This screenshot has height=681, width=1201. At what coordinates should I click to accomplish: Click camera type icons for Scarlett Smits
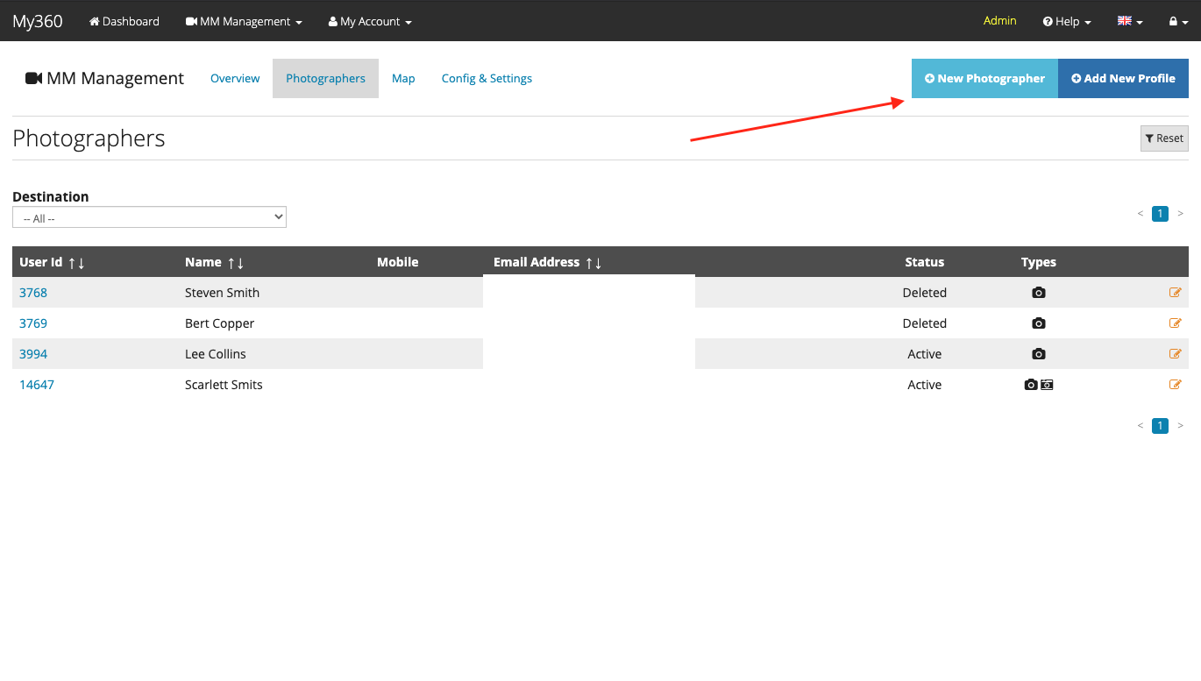1039,385
